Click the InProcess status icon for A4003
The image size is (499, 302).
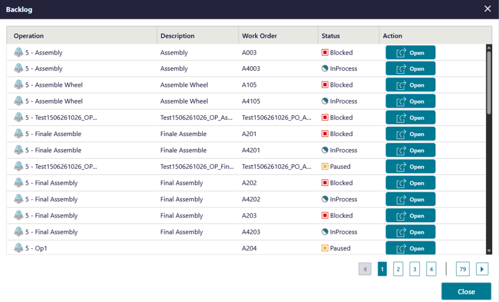click(x=325, y=68)
